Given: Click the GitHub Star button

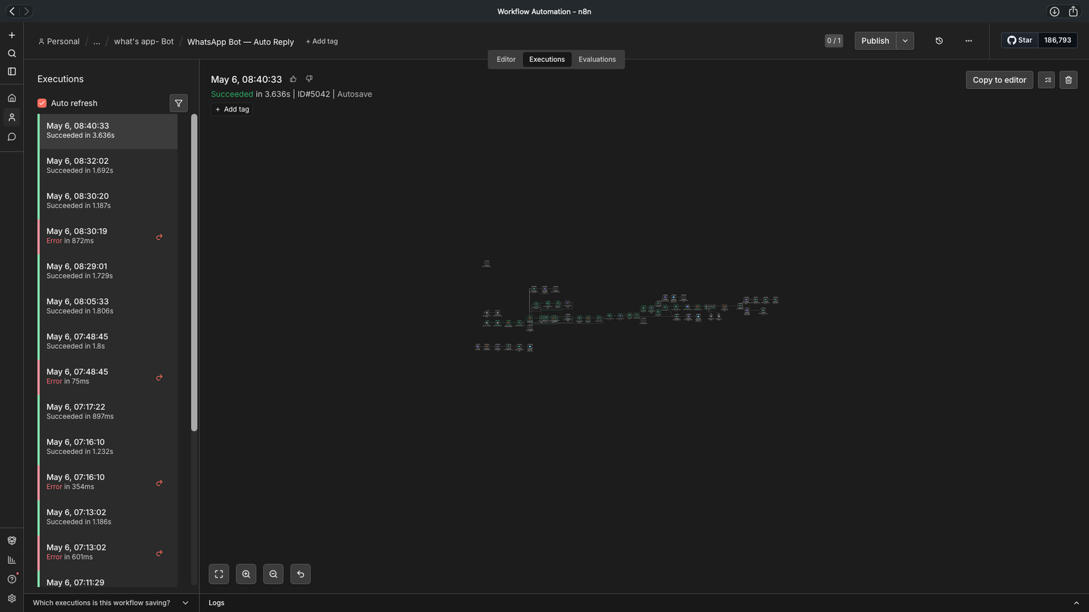Looking at the screenshot, I should click(1020, 40).
